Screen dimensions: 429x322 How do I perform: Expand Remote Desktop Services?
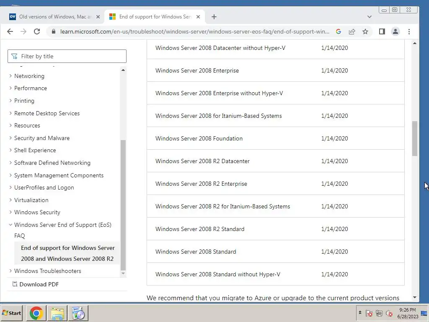tap(10, 113)
